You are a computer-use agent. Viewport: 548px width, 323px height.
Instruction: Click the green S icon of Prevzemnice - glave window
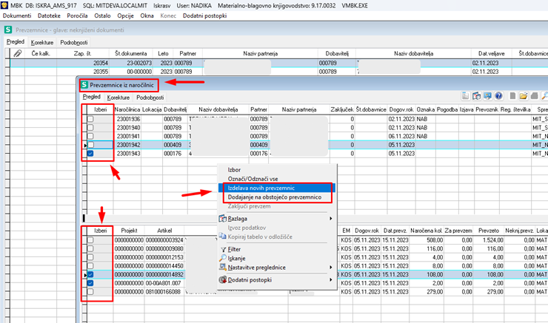8,30
